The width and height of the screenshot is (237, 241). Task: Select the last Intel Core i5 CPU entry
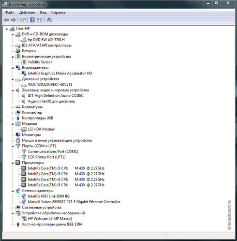click(66, 185)
